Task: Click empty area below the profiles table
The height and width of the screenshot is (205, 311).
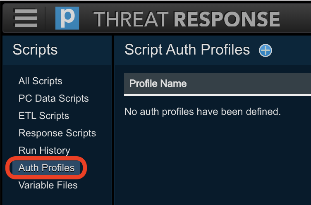Action: point(211,161)
